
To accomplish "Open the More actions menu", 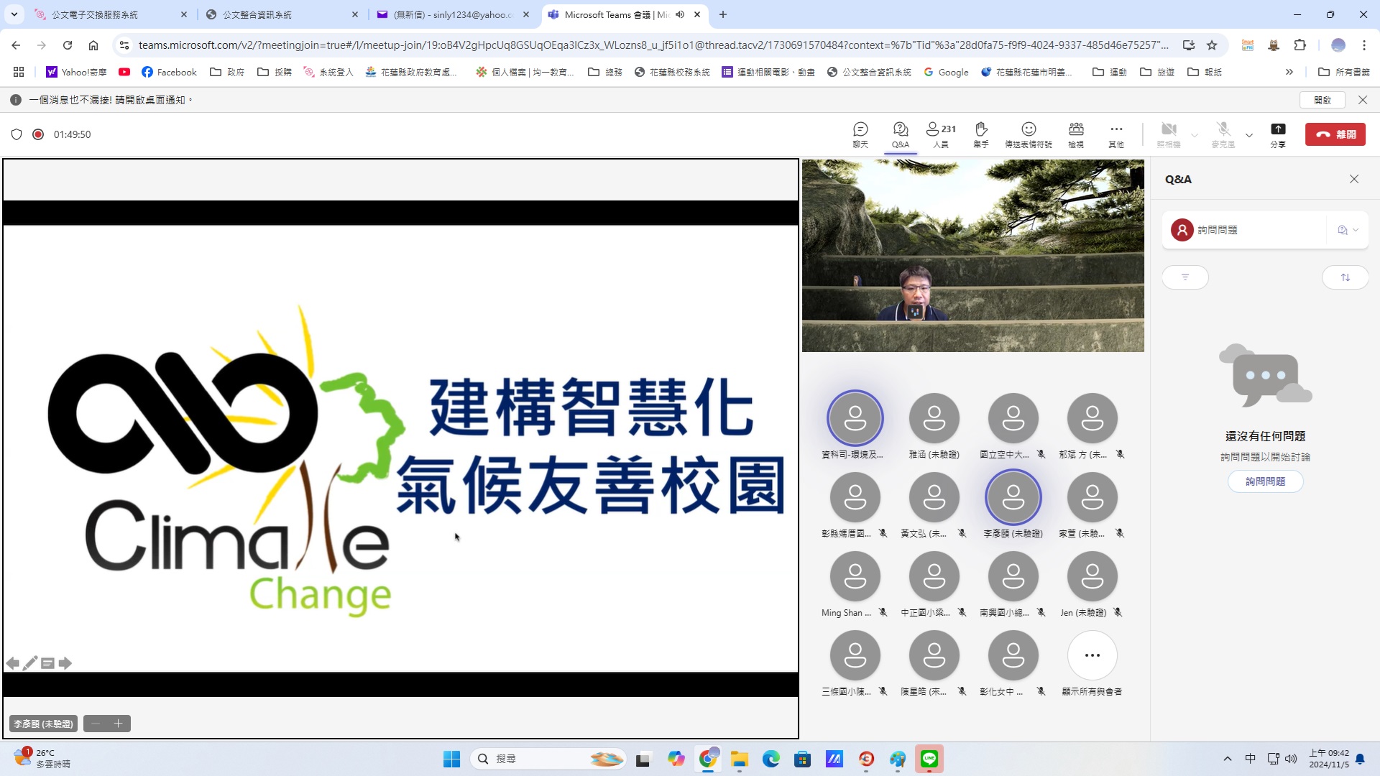I will (1115, 134).
